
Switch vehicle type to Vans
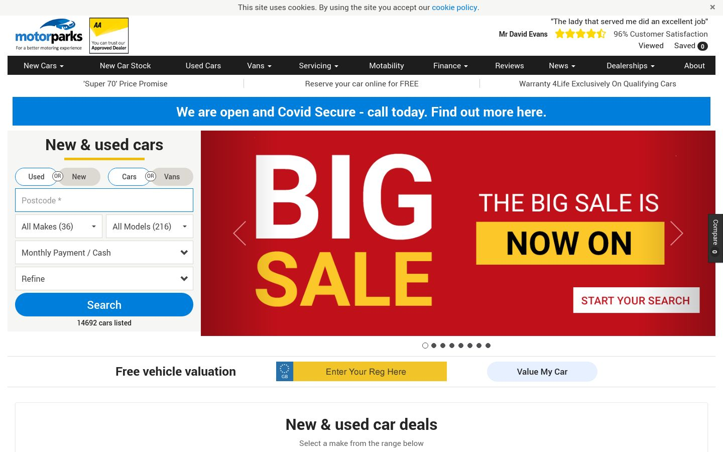click(x=172, y=177)
